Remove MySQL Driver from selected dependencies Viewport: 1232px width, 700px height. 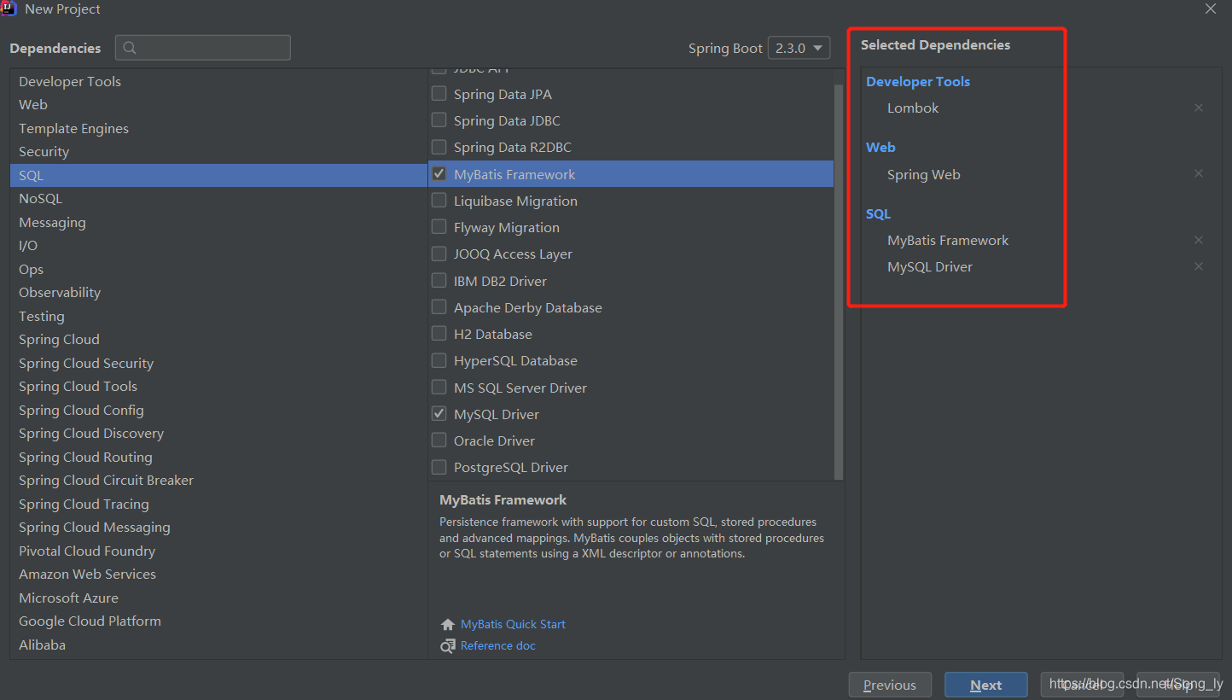[1199, 266]
